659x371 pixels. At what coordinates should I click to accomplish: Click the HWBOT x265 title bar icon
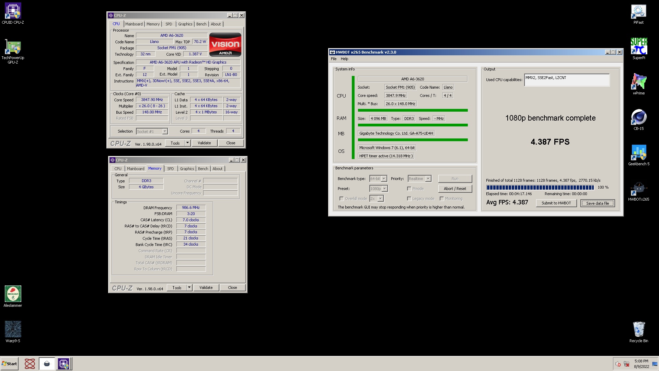point(332,52)
